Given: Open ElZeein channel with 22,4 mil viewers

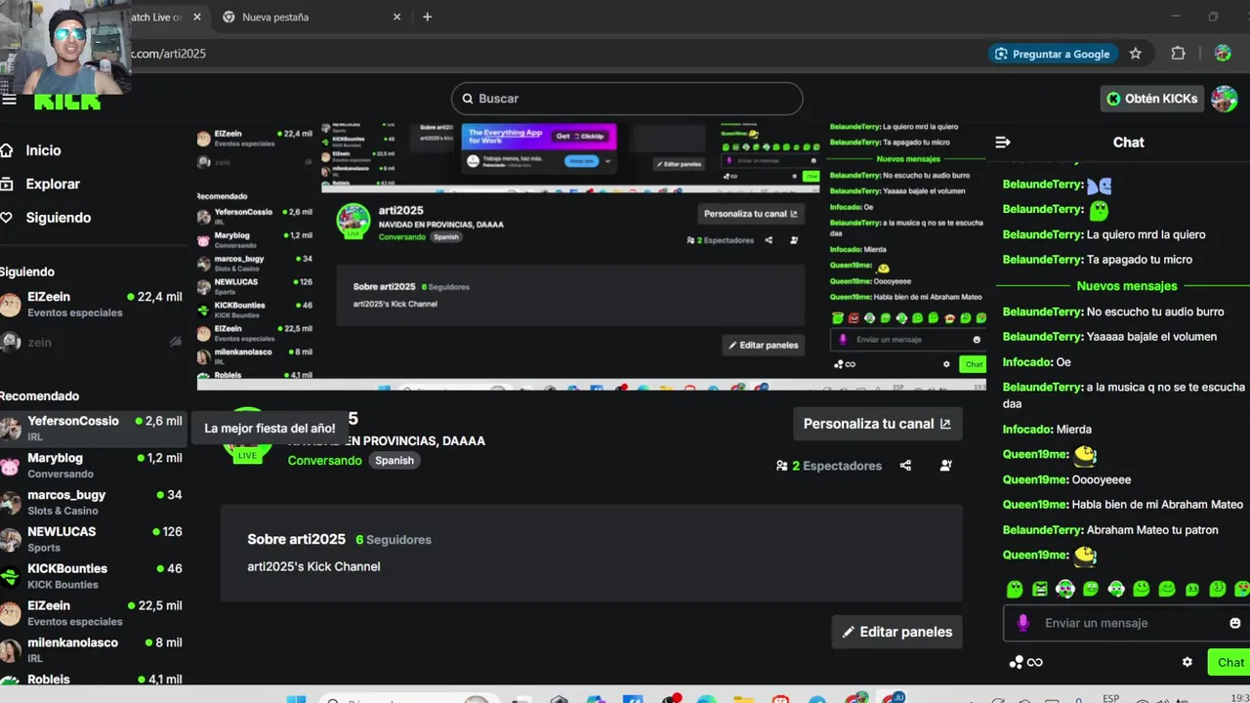Looking at the screenshot, I should click(93, 305).
